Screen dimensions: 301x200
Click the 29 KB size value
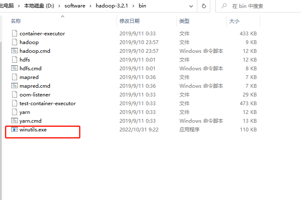pos(250,95)
